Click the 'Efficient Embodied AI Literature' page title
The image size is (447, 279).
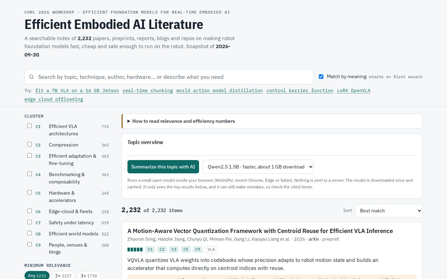[x=114, y=25]
